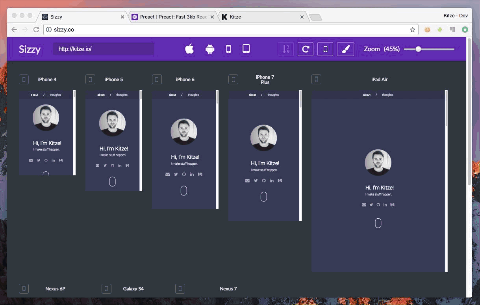Toggle the device frame button in toolbar
The image size is (480, 305).
tap(325, 49)
